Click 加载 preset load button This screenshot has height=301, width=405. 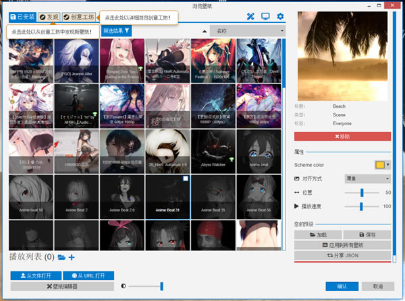coord(318,234)
